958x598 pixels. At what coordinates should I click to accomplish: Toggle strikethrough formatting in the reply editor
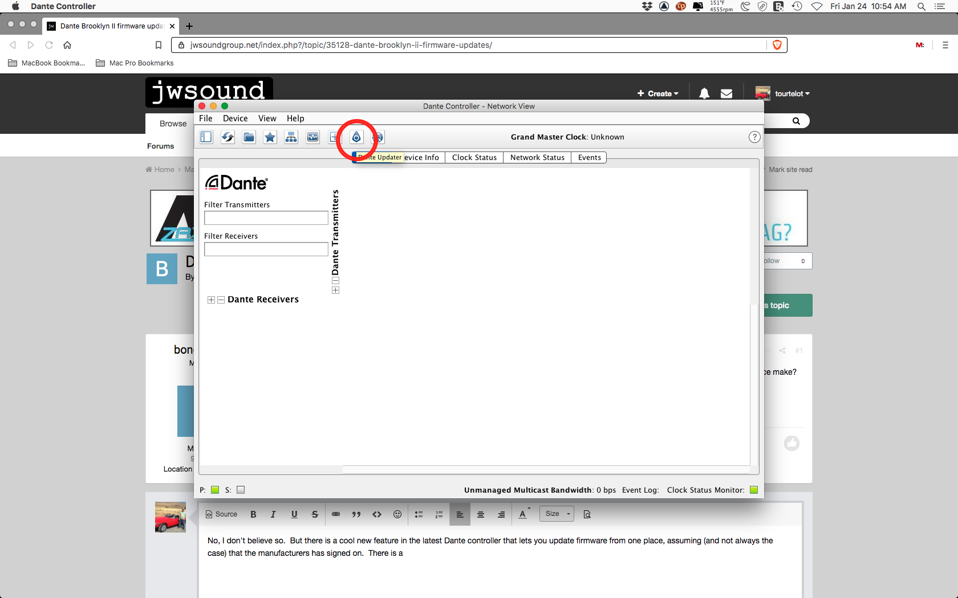click(315, 514)
